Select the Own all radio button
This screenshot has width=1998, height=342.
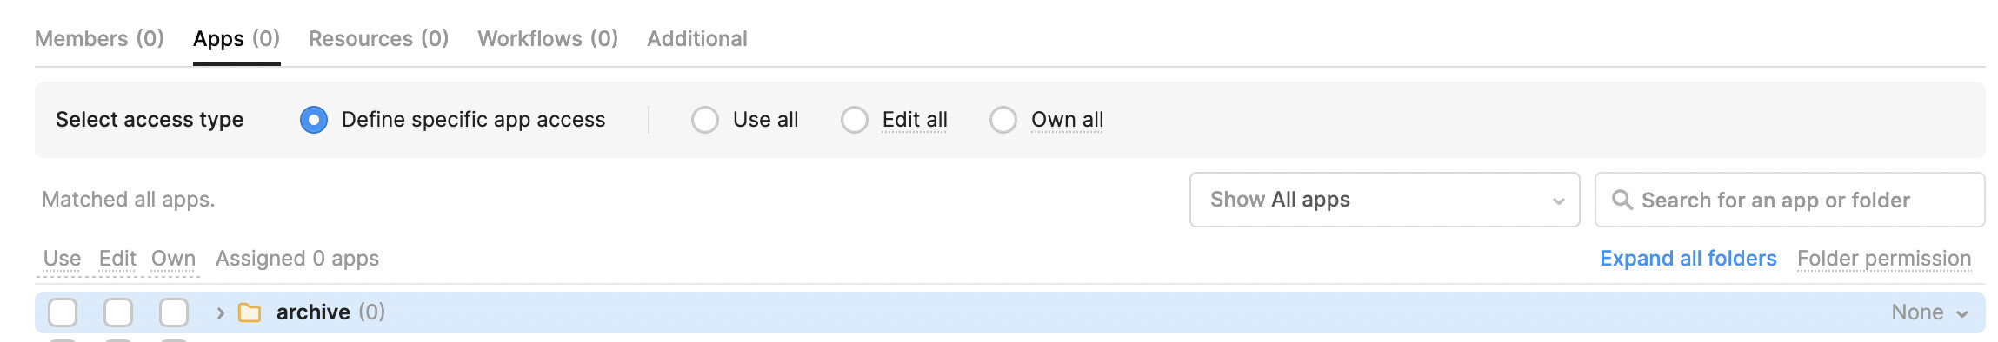[1003, 120]
